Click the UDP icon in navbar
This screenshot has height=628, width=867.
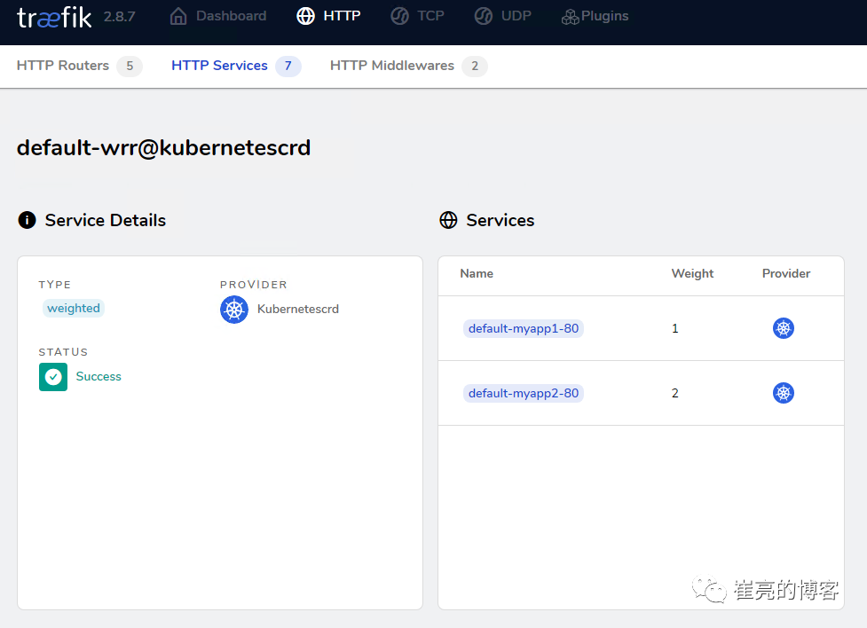point(484,16)
